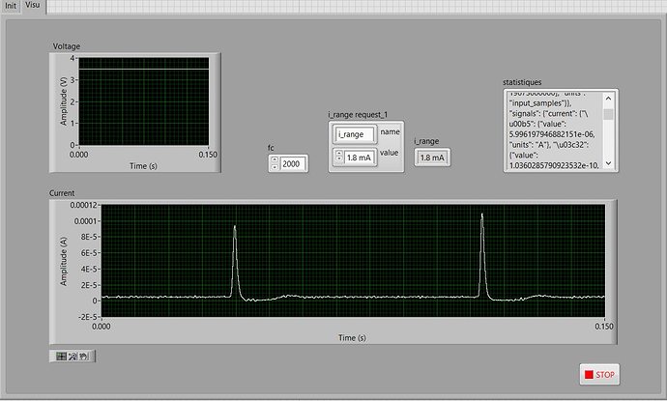Click the STOP button

[599, 375]
